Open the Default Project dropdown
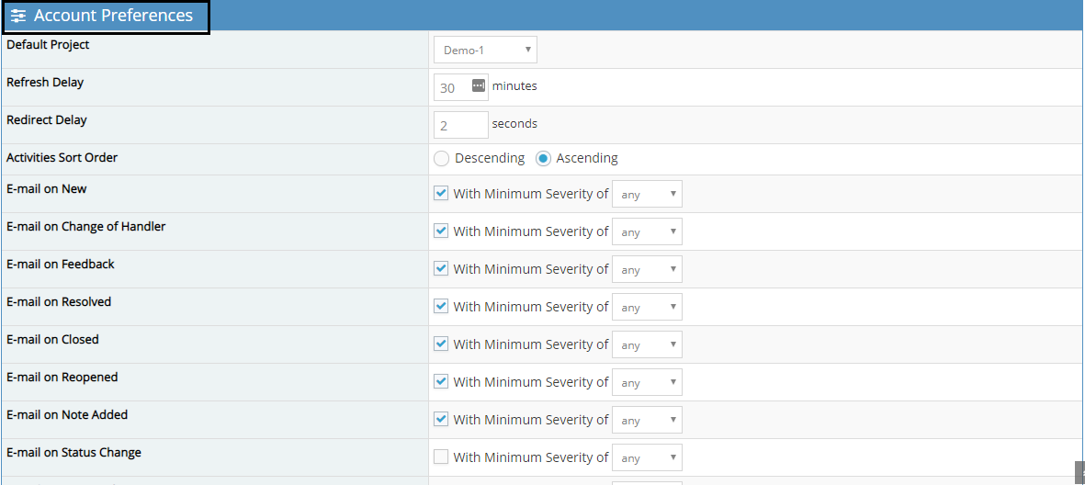The height and width of the screenshot is (485, 1085). [485, 51]
